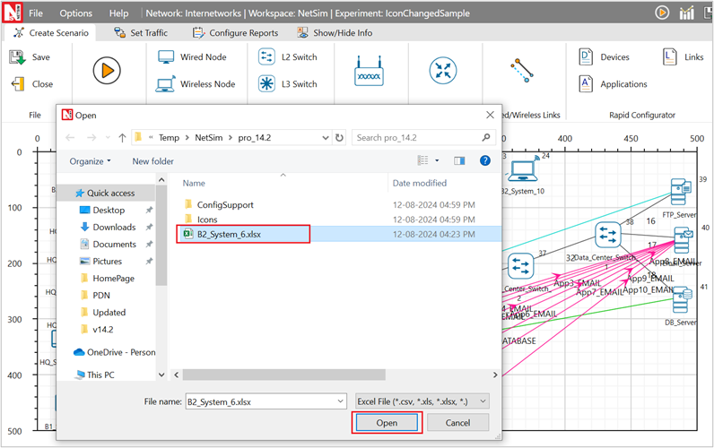Viewport: 714px width, 448px height.
Task: Click the Open button
Action: coord(387,423)
